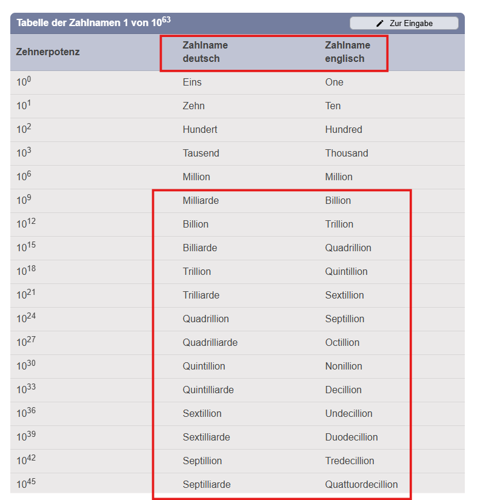The image size is (483, 500).
Task: Select the English cell Thousand
Action: (x=346, y=153)
